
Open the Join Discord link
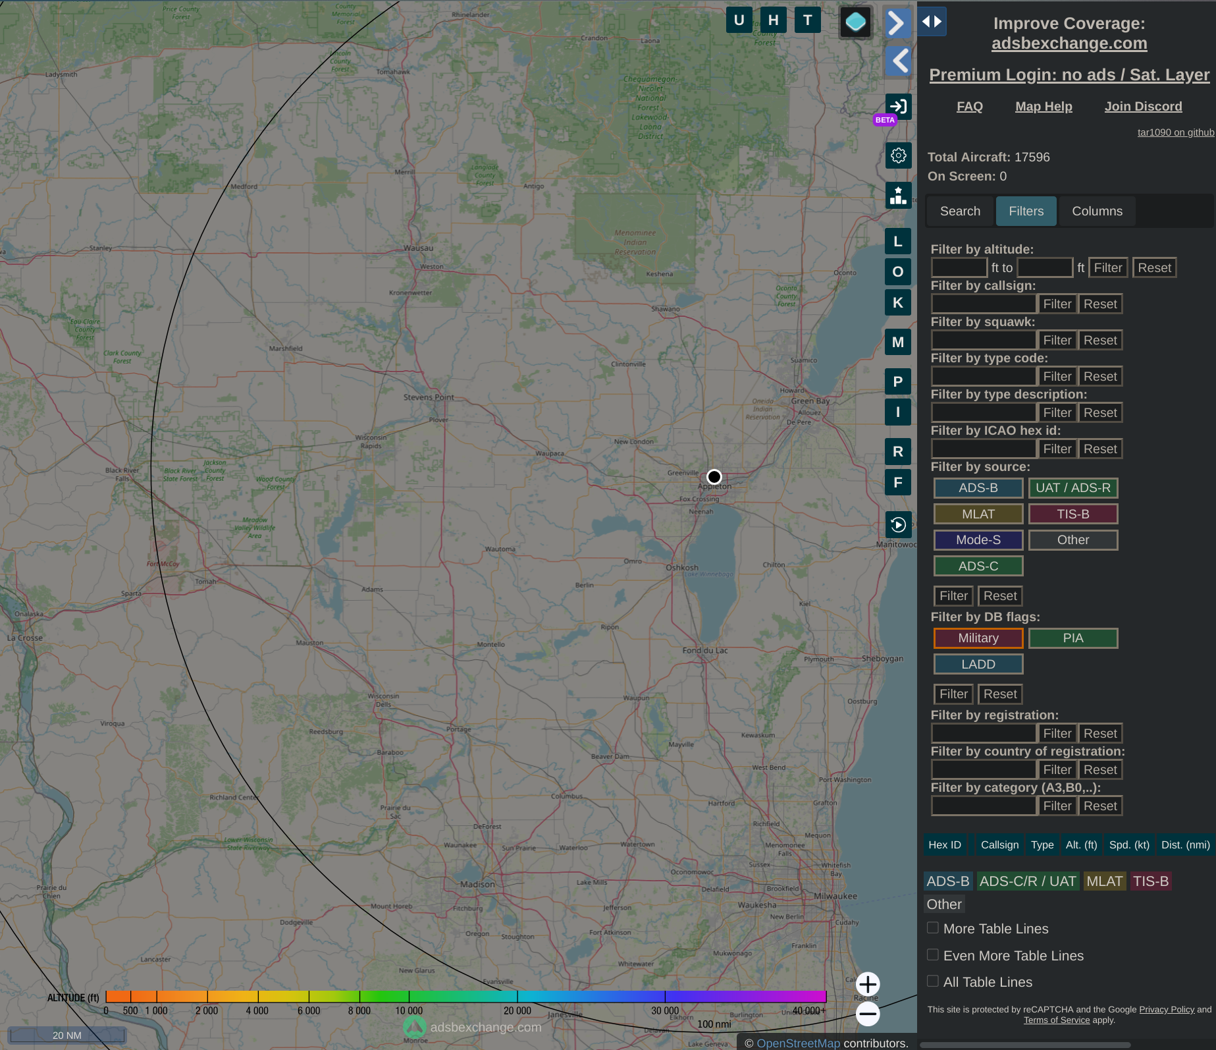coord(1143,107)
